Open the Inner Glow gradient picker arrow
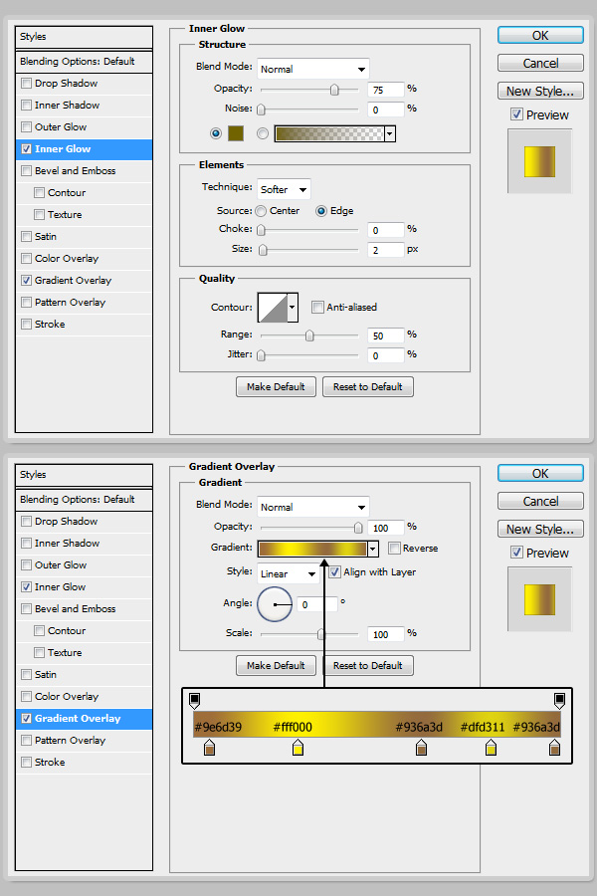The width and height of the screenshot is (597, 896). point(390,133)
